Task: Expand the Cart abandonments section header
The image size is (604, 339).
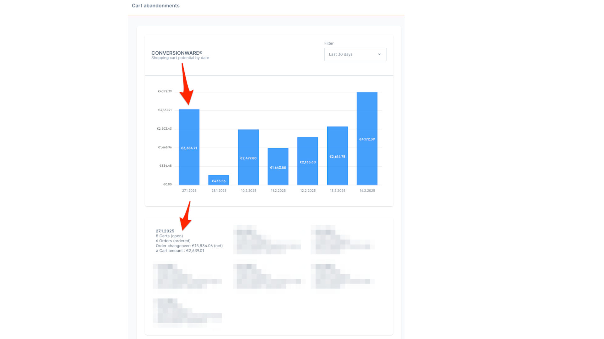Action: pyautogui.click(x=156, y=5)
